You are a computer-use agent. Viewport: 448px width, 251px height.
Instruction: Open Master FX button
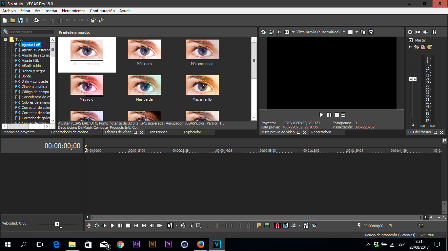(x=410, y=47)
